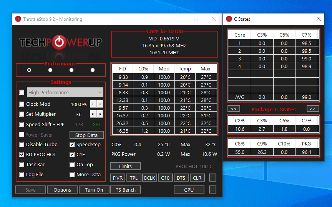Launch TS Bench

(x=126, y=190)
